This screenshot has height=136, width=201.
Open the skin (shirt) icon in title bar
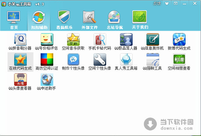166,3
